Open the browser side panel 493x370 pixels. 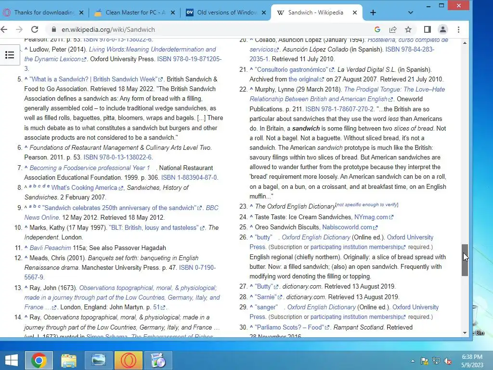[x=428, y=29]
